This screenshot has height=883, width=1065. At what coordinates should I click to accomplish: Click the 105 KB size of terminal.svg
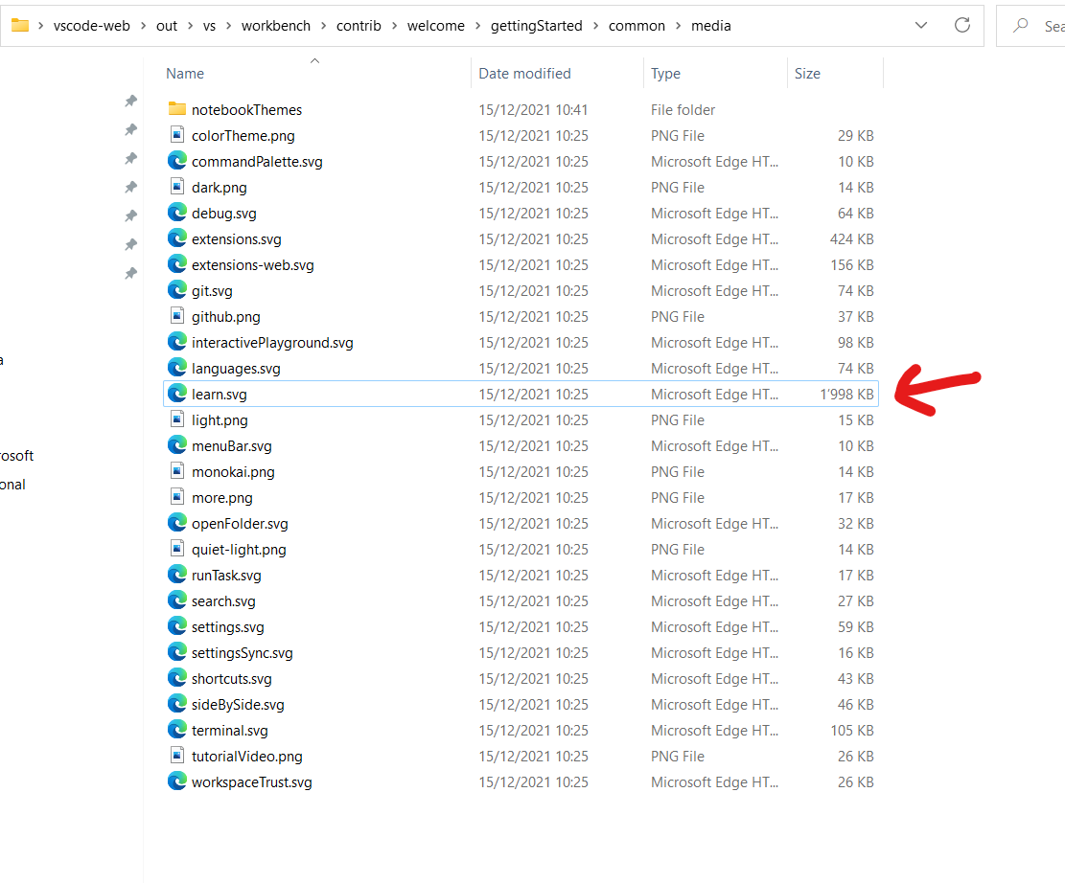tap(852, 731)
